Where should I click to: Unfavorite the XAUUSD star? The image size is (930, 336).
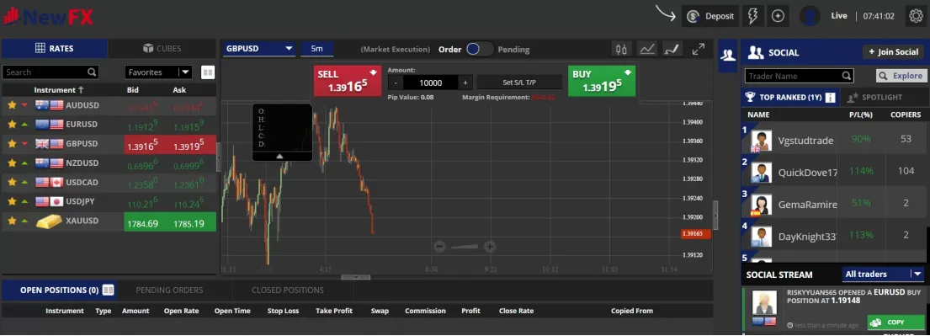pos(11,221)
